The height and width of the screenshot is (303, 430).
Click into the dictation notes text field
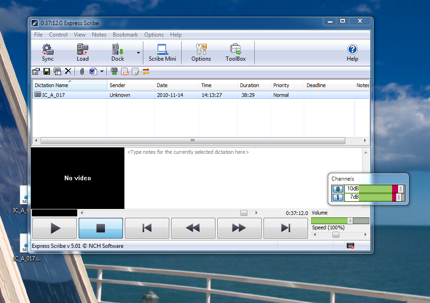click(x=244, y=178)
